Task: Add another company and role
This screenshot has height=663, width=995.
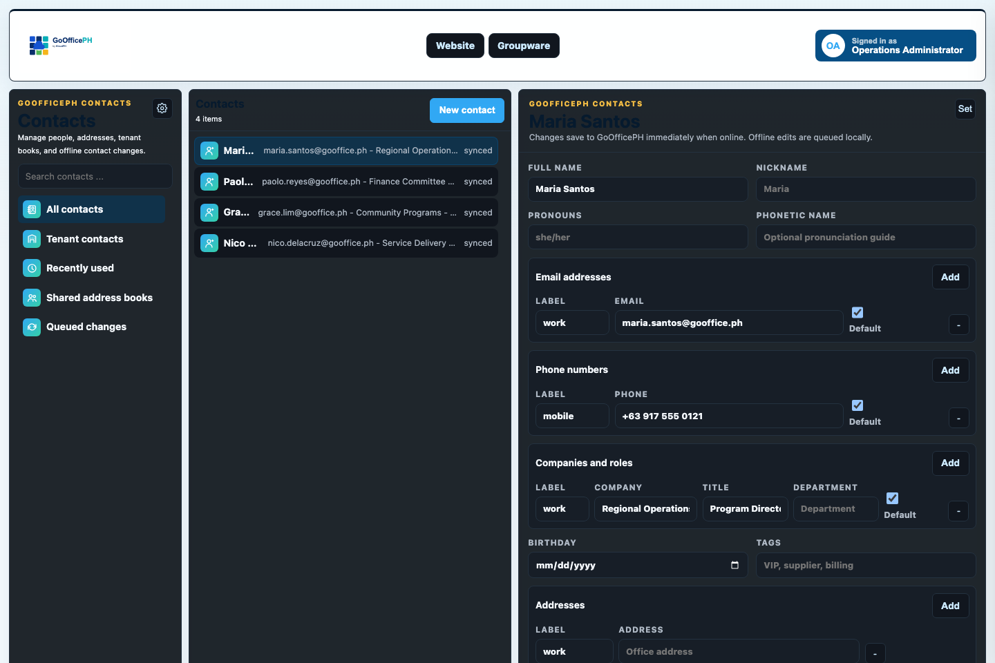Action: tap(950, 463)
